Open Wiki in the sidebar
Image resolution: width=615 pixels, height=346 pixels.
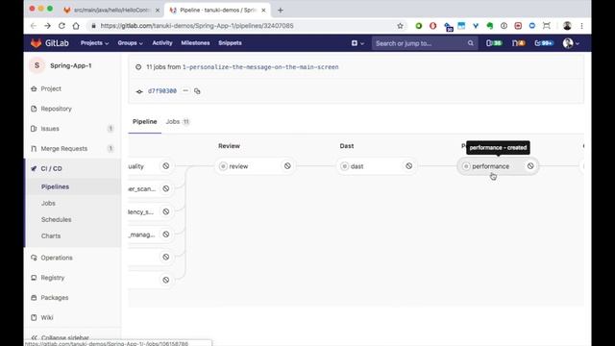click(47, 318)
